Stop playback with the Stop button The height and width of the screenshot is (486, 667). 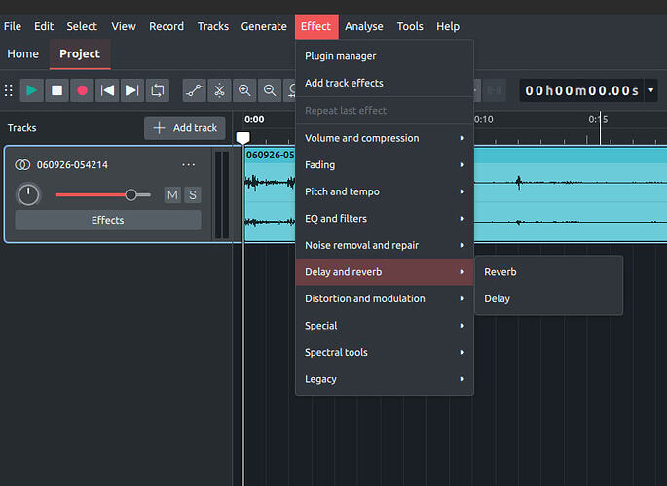click(x=56, y=90)
